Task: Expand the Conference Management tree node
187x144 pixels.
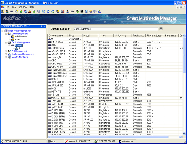Action: pos(6,54)
